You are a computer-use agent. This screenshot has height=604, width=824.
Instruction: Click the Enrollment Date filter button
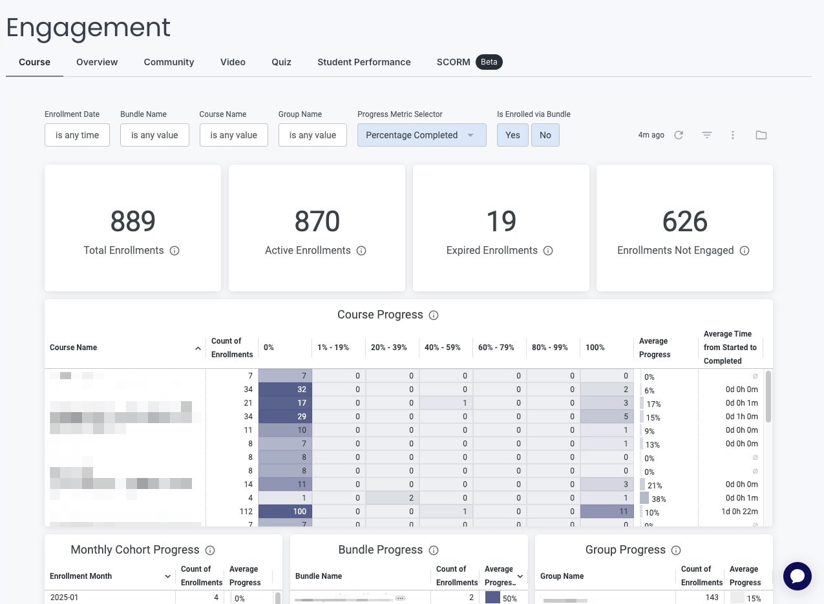coord(77,135)
